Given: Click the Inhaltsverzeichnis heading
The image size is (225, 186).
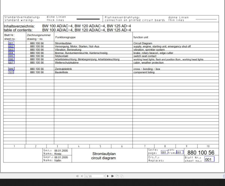Looking at the screenshot, I should [19, 26].
